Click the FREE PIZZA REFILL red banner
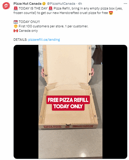 (x=68, y=100)
